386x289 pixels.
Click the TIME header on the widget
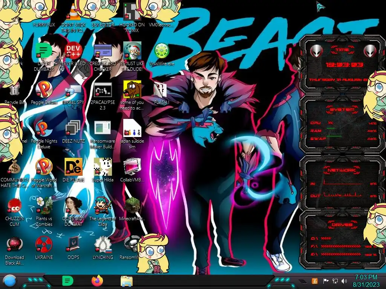[342, 50]
